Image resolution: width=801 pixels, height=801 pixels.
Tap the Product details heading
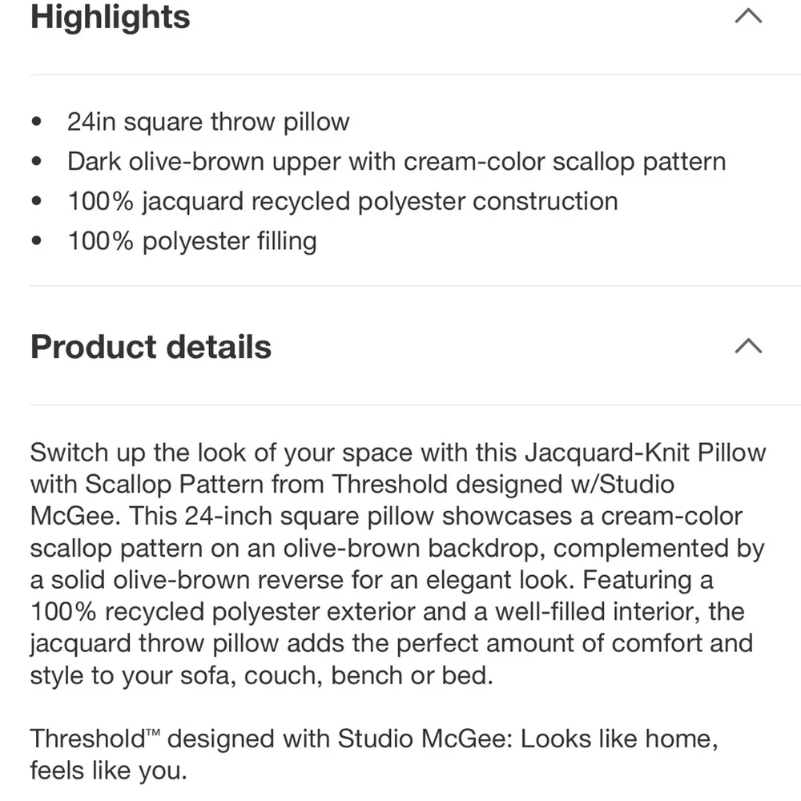pyautogui.click(x=151, y=347)
